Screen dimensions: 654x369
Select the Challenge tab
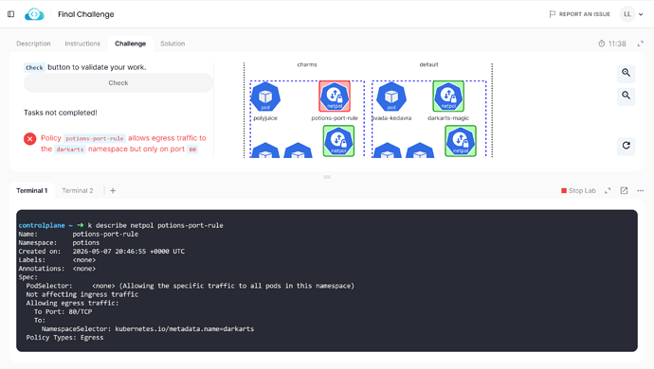[131, 44]
